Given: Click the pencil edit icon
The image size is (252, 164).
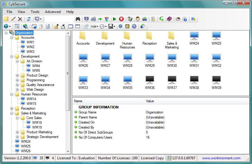Looking at the screenshot, I should click(13, 19).
